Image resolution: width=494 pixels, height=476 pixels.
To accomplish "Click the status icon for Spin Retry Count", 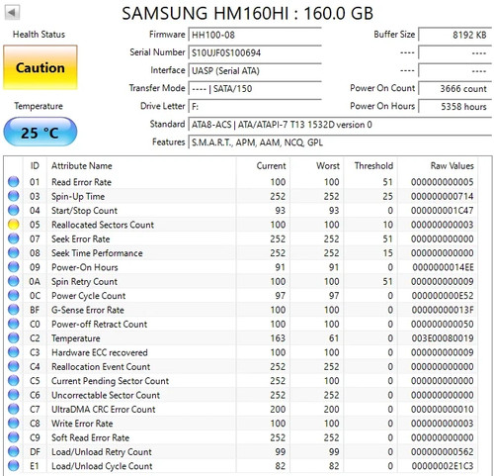I will pos(14,281).
